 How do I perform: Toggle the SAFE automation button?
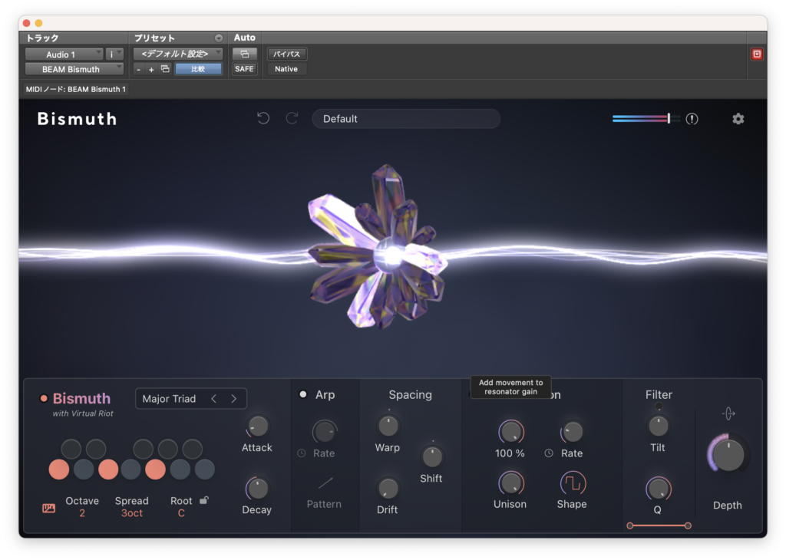coord(244,69)
